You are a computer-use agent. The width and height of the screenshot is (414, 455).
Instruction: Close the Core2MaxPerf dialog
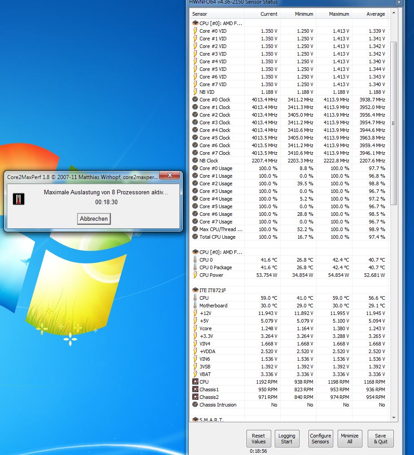pos(170,175)
